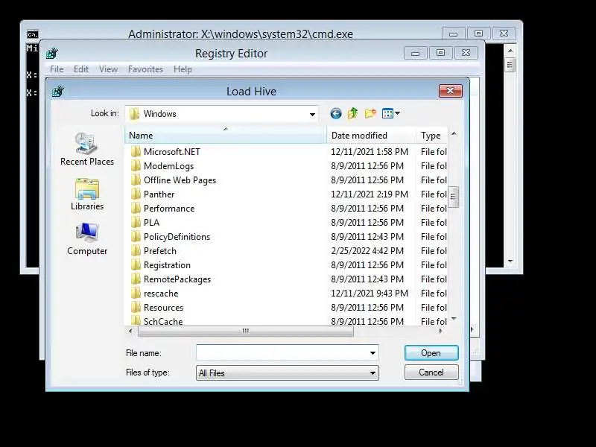Select the RemotePackages folder icon
This screenshot has height=447, width=596.
tap(136, 279)
